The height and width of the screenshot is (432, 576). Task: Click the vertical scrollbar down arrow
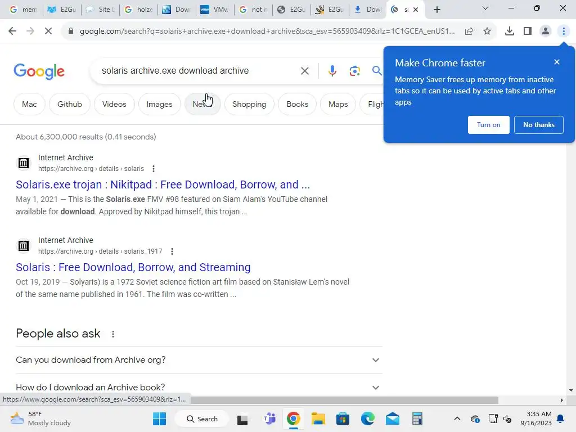coord(571,390)
